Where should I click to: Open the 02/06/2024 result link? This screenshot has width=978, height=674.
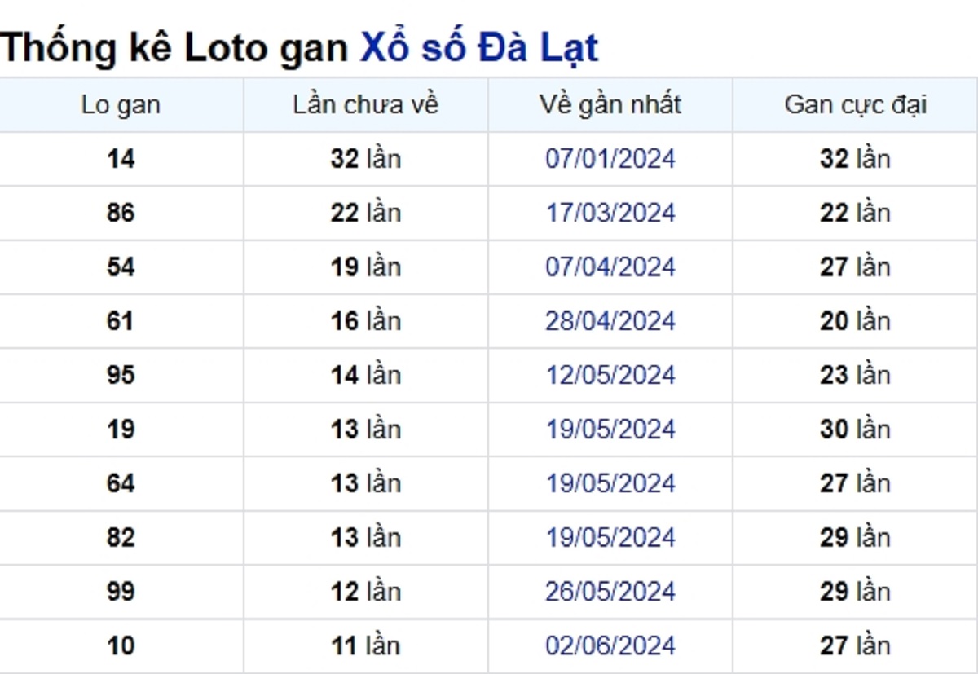pos(610,646)
